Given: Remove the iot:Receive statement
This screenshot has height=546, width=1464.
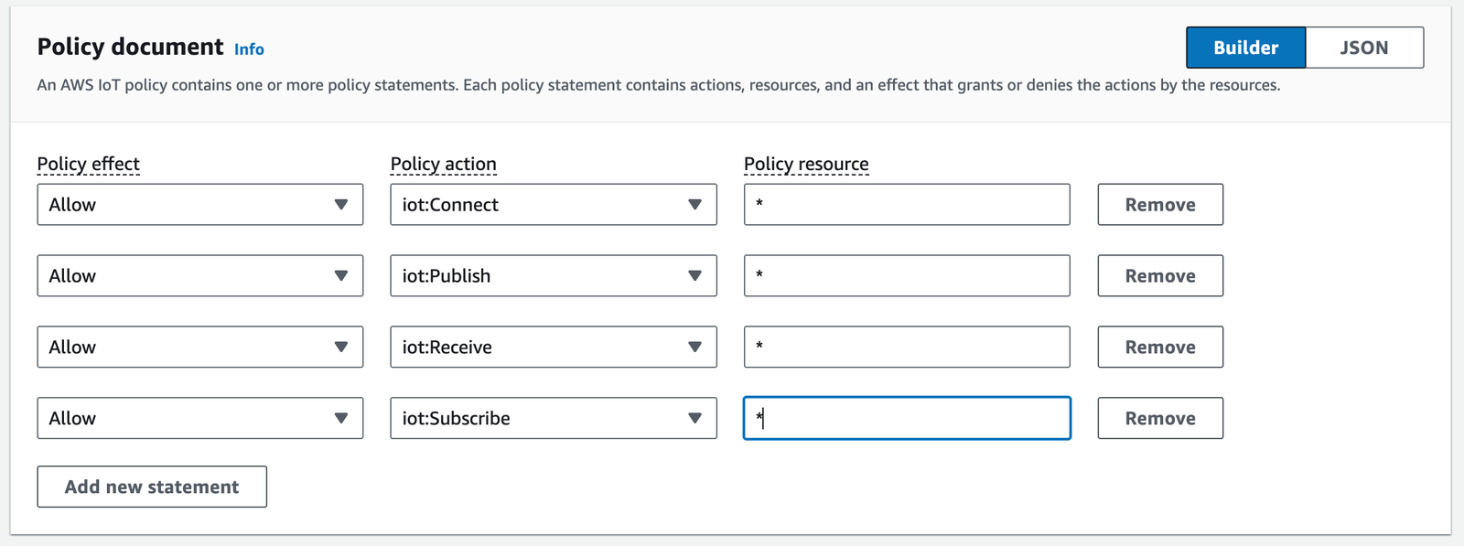Looking at the screenshot, I should [1160, 348].
